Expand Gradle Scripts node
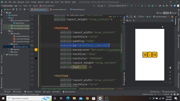 point(4,55)
